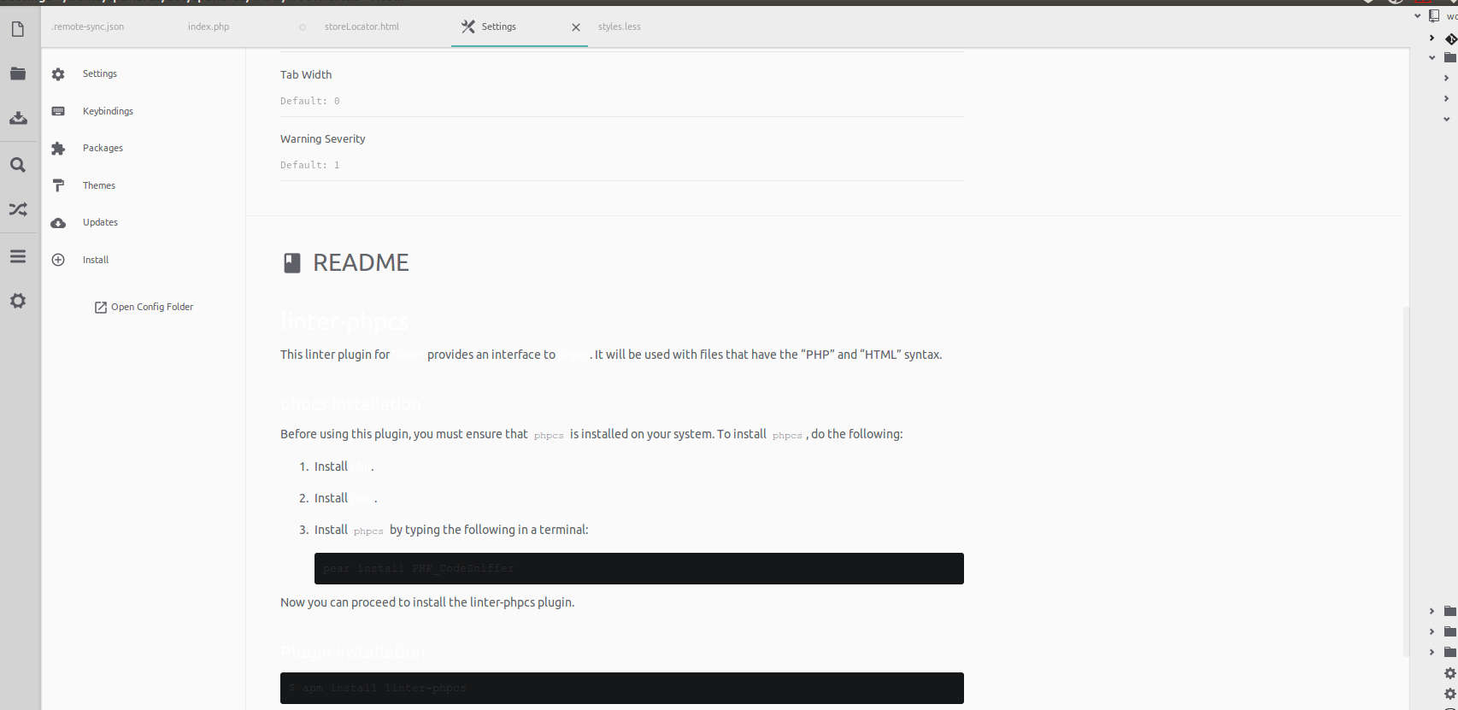Click Open Config Folder button
This screenshot has width=1458, height=710.
tap(144, 308)
